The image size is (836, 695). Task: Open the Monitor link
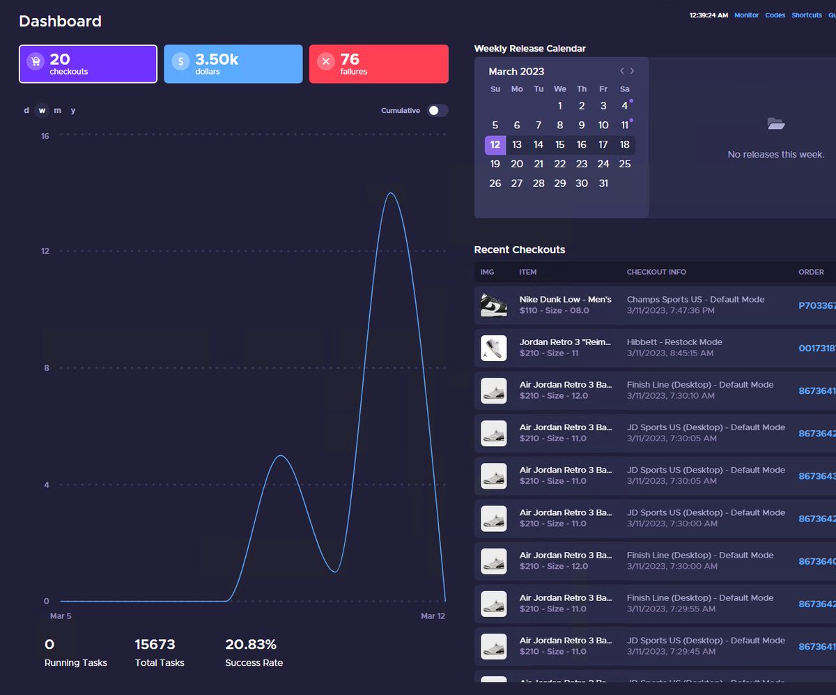(747, 15)
